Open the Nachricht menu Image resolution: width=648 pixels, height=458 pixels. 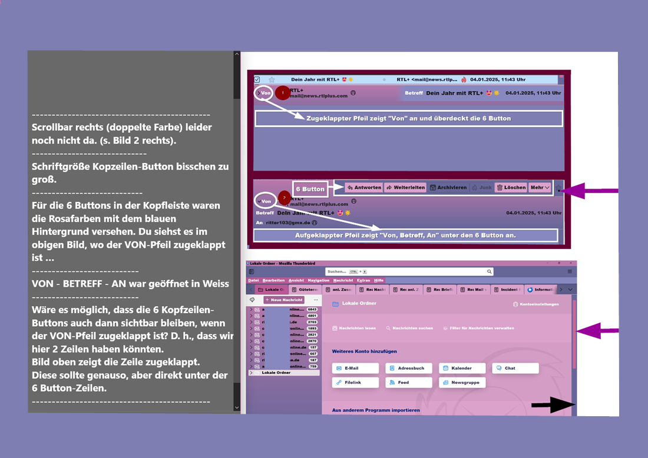point(343,280)
